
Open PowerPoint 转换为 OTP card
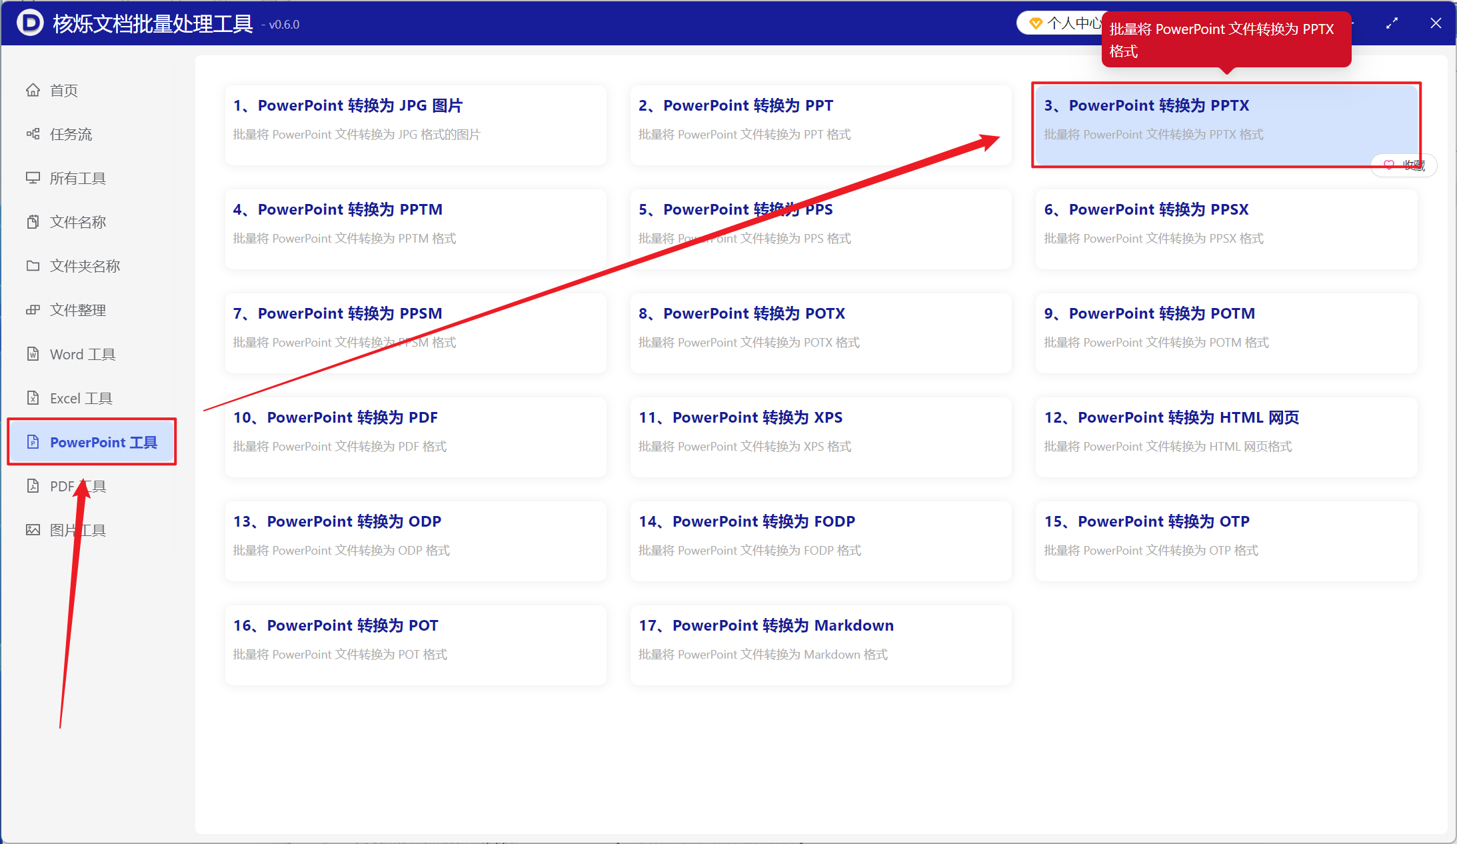pos(1226,541)
